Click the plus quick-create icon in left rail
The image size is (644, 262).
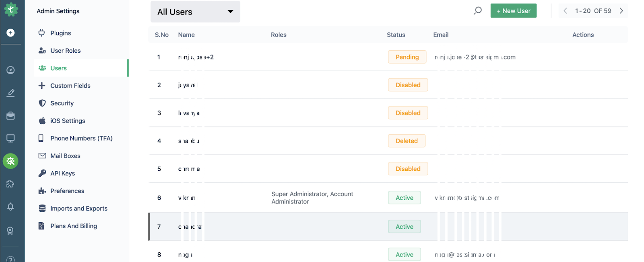[x=10, y=33]
